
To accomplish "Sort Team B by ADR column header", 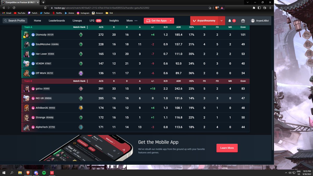I will tap(178, 81).
